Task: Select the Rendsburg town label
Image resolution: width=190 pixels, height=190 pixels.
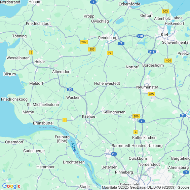Action: 108,38
